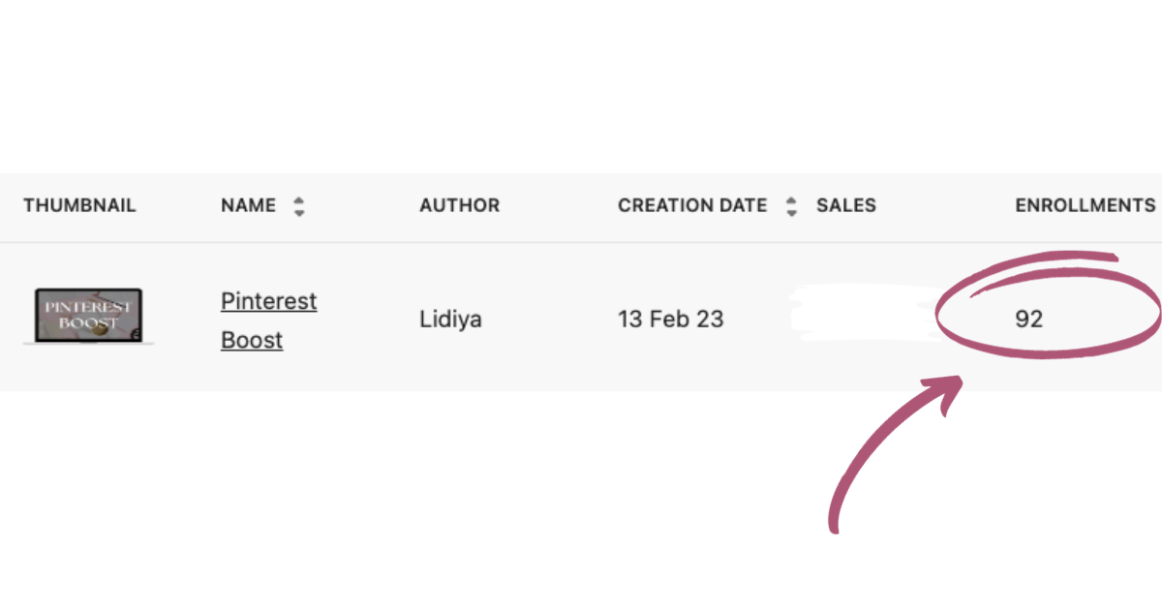Click the up arrow in CREATION DATE sorter

792,200
